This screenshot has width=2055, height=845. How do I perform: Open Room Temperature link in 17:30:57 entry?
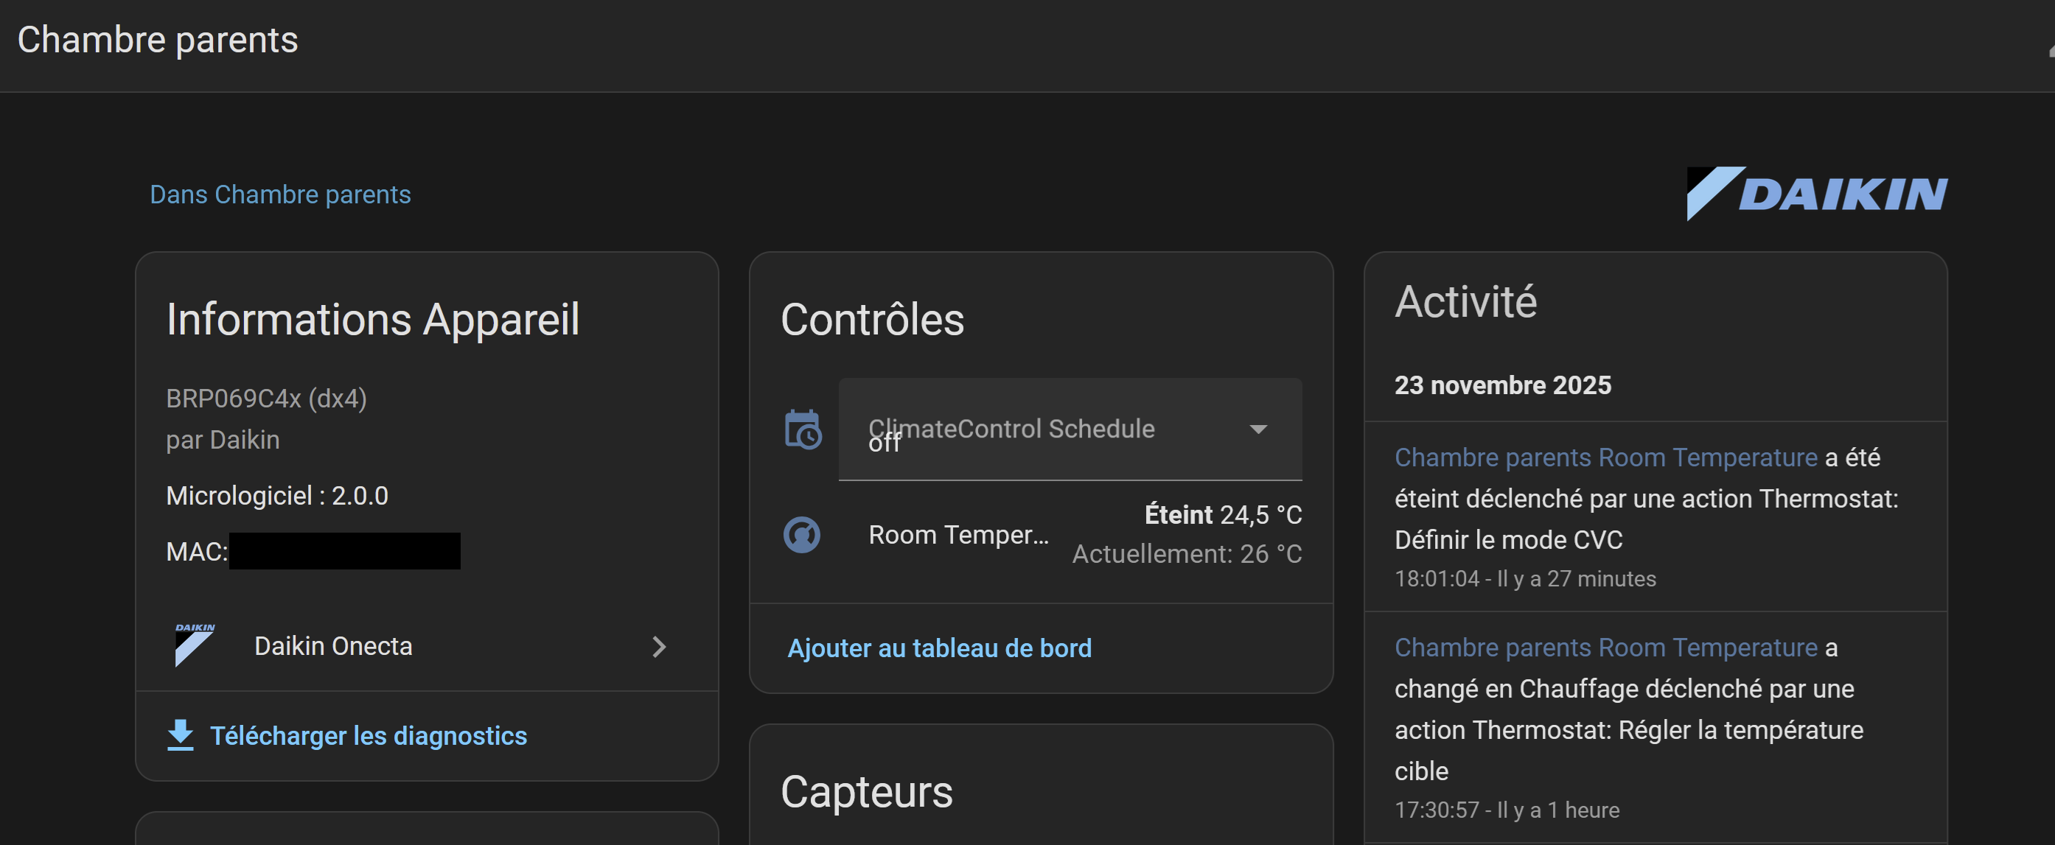click(1605, 648)
